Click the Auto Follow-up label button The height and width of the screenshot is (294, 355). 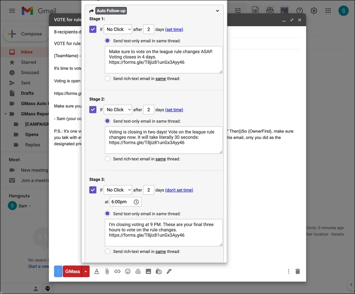pyautogui.click(x=111, y=11)
